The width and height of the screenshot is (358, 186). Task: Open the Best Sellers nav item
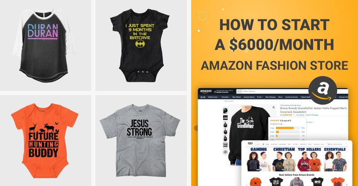pyautogui.click(x=236, y=97)
